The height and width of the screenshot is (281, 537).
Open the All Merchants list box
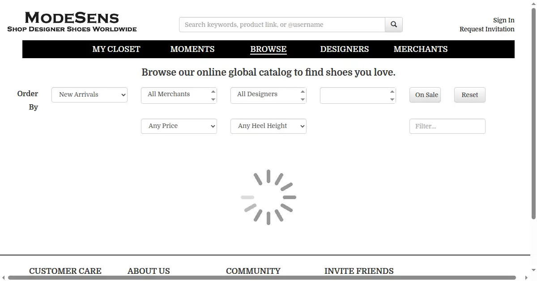click(179, 95)
